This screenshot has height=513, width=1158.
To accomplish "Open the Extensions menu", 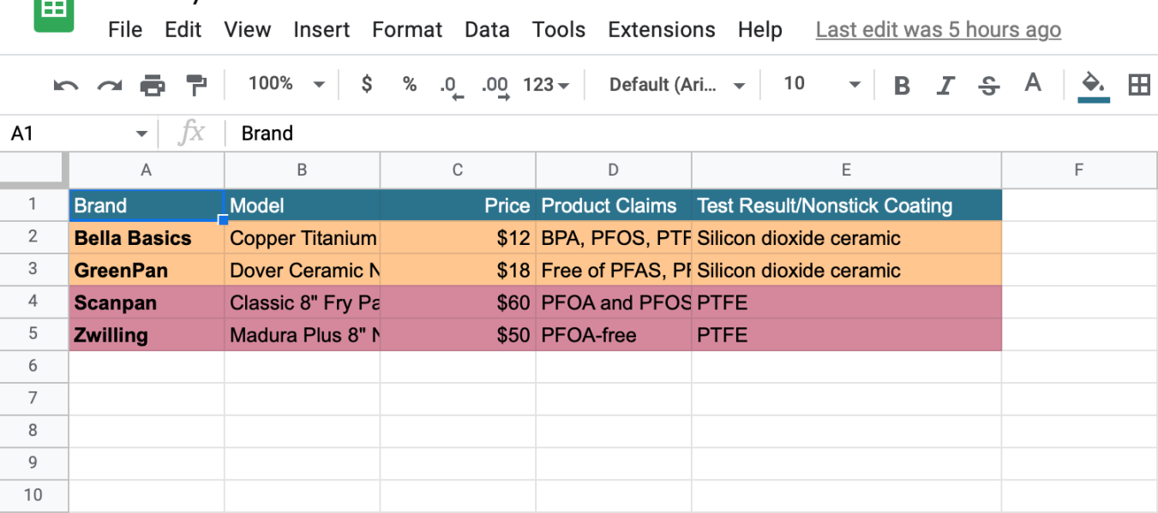I will [x=661, y=29].
